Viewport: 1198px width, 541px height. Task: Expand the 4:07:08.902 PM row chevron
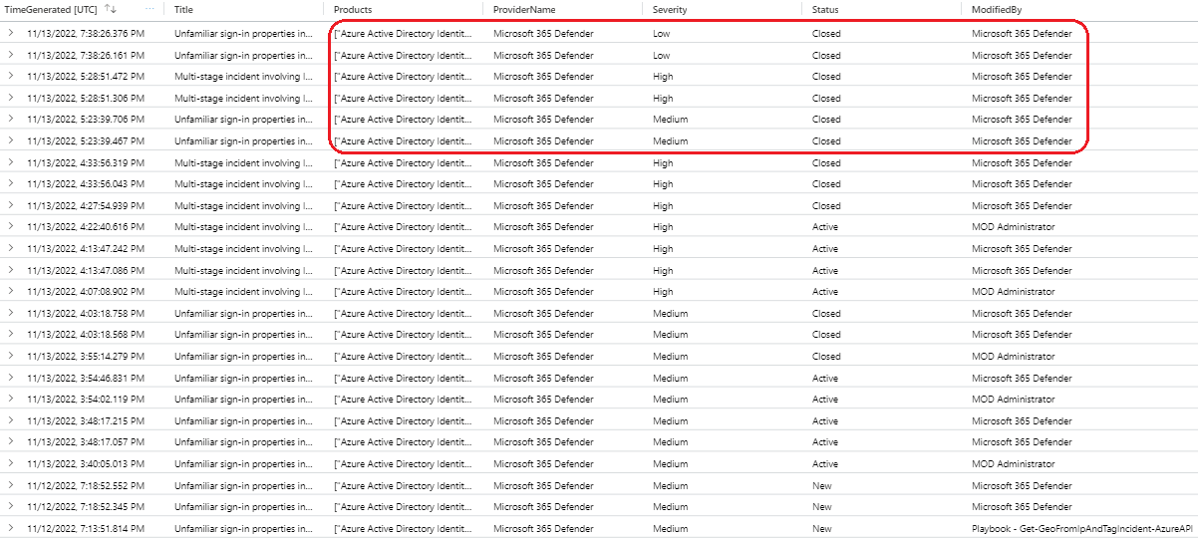(x=11, y=292)
